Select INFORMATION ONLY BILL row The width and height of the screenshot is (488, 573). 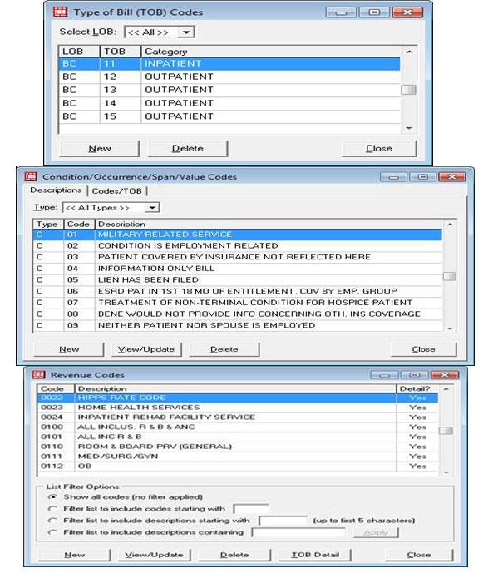tap(238, 269)
